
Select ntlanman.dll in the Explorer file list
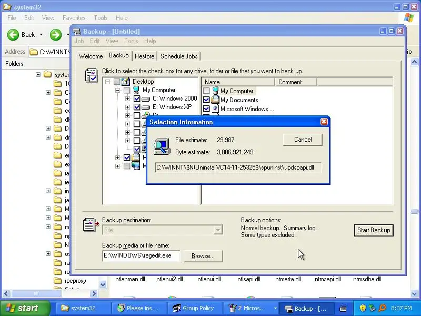coord(130,279)
